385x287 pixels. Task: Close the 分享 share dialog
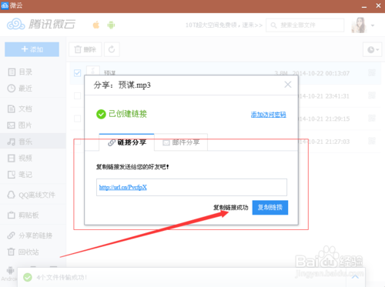[x=288, y=85]
